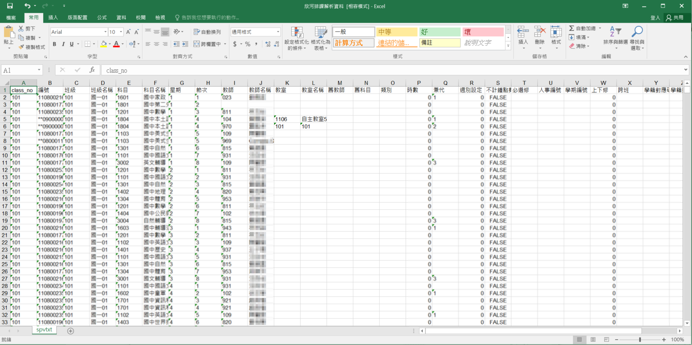
Task: Apply the green 好 (Good) cell style
Action: (x=440, y=32)
